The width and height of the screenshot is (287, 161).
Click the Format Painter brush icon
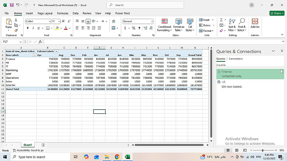[16, 30]
